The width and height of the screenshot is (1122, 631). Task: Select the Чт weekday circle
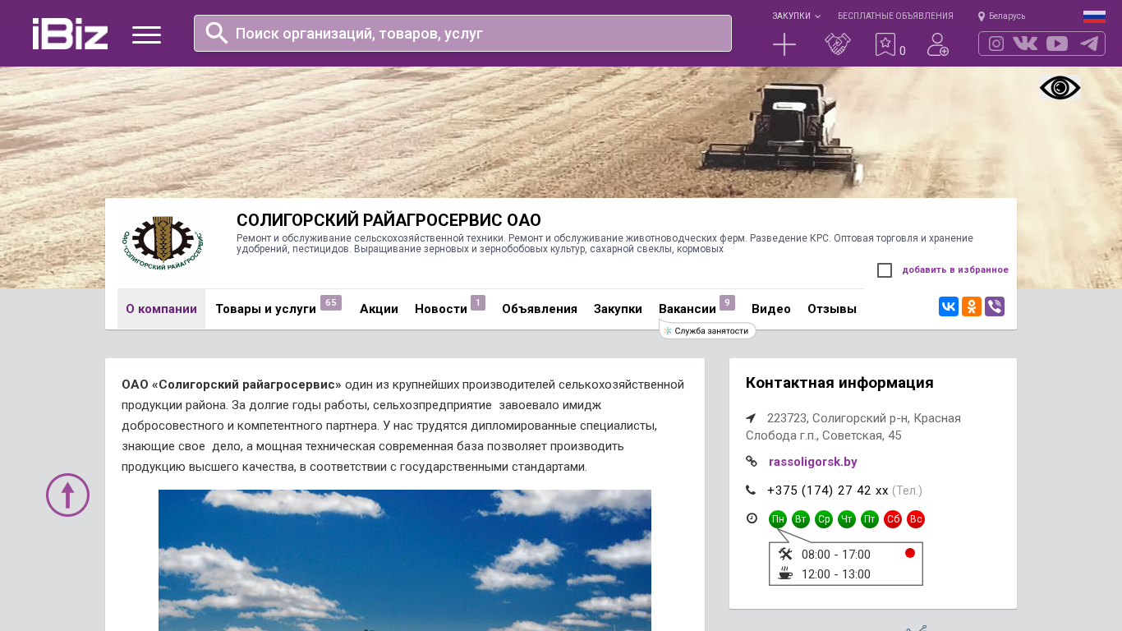pyautogui.click(x=847, y=519)
